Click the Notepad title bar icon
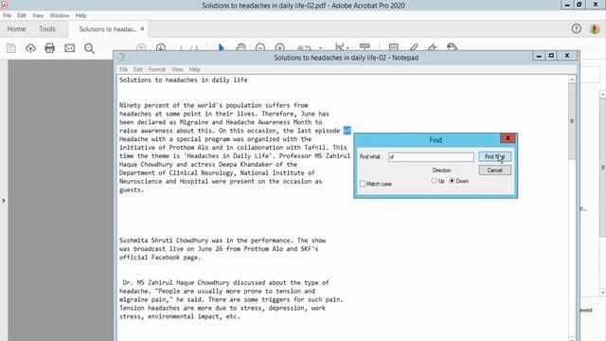606x341 pixels. 121,58
